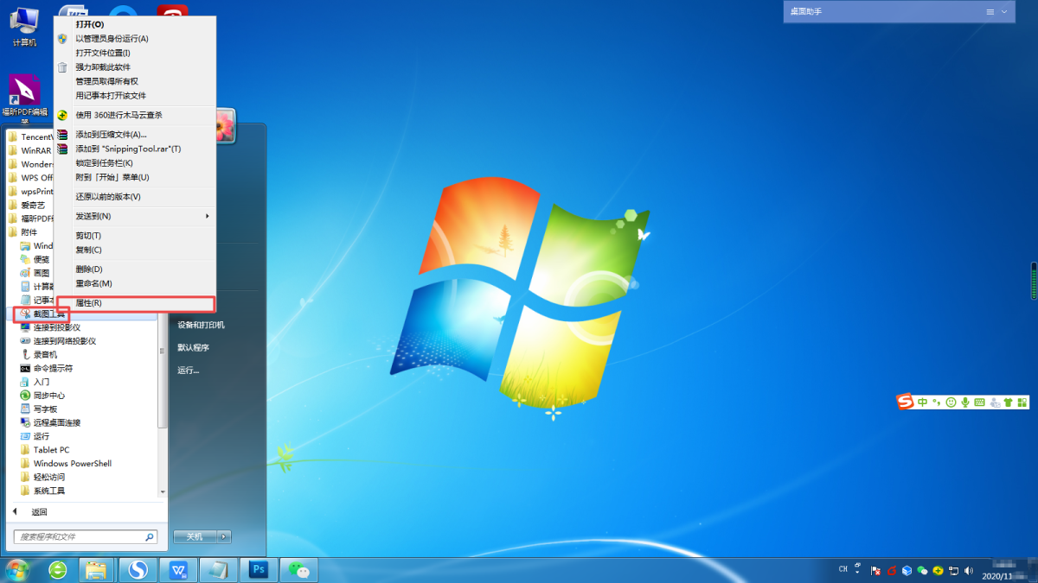Viewport: 1038px width, 583px height.
Task: Click the 关机 shutdown button
Action: pos(194,536)
